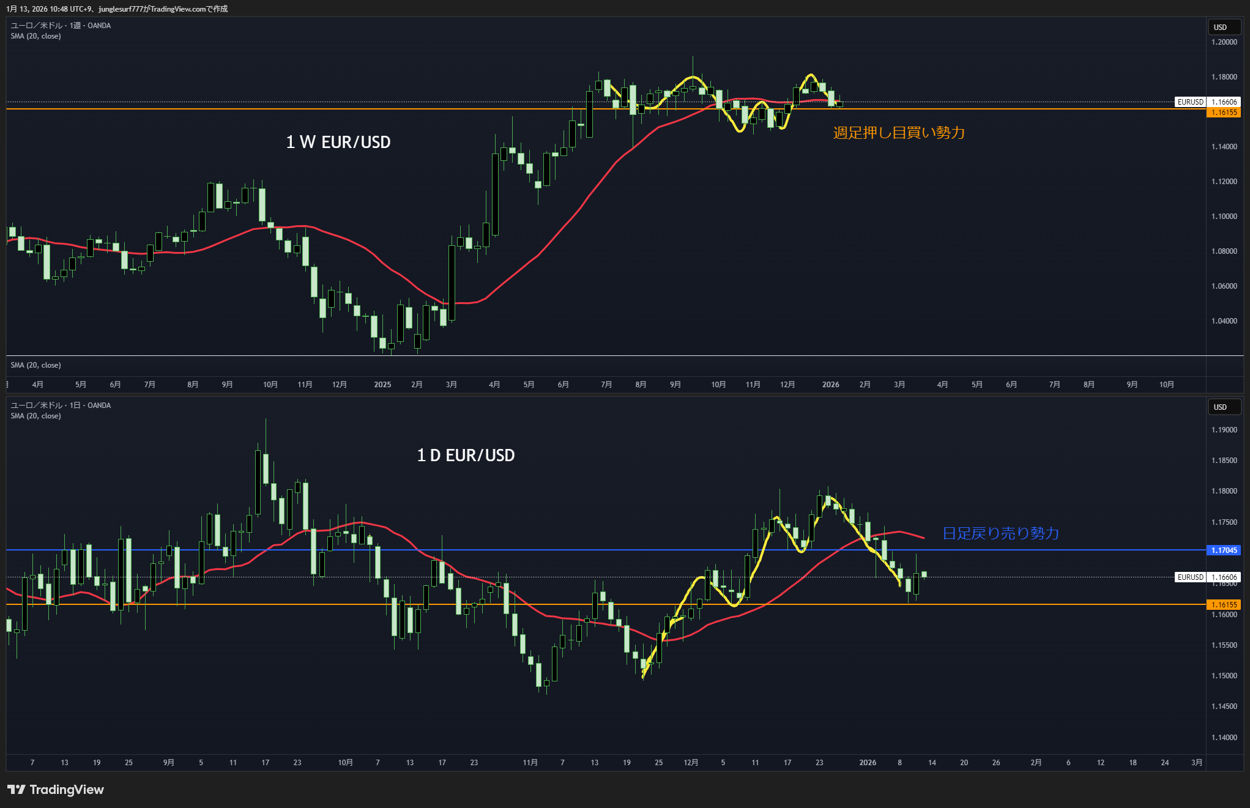This screenshot has height=808, width=1250.
Task: Click SMA (20, close) legend on weekly chart
Action: click(x=35, y=36)
